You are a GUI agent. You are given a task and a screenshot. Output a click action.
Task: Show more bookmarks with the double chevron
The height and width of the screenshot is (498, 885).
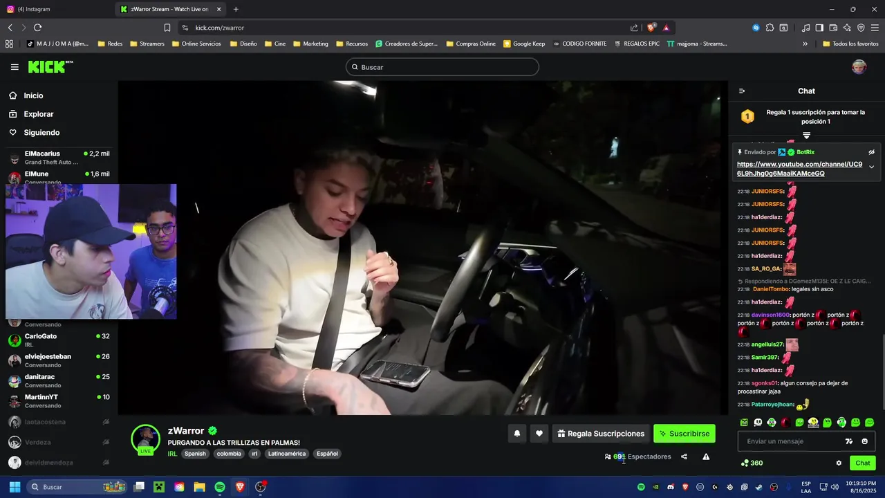(805, 44)
